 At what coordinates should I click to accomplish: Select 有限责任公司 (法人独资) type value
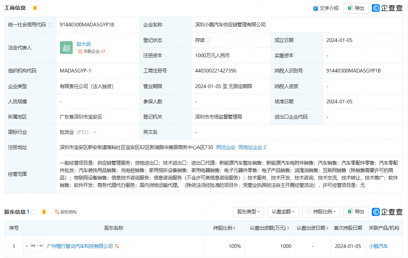pos(87,86)
